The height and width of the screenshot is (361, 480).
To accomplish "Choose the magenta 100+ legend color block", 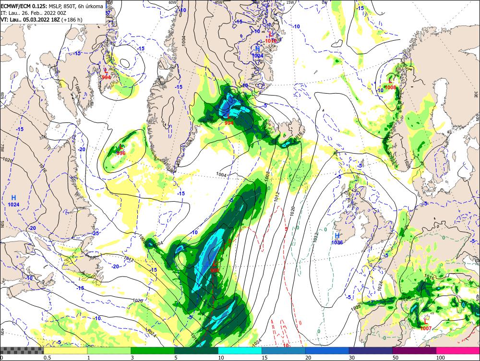I will point(458,350).
